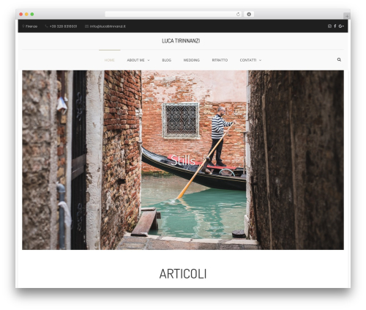
Task: Minimize the browser with the yellow button
Action: click(x=26, y=14)
